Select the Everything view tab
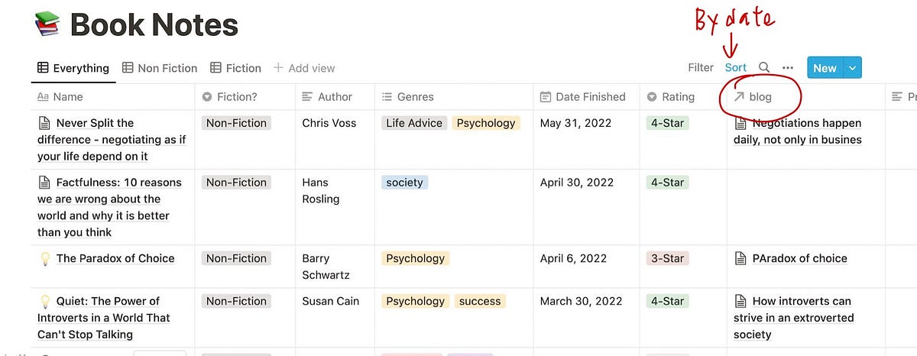The image size is (917, 356). click(x=73, y=68)
